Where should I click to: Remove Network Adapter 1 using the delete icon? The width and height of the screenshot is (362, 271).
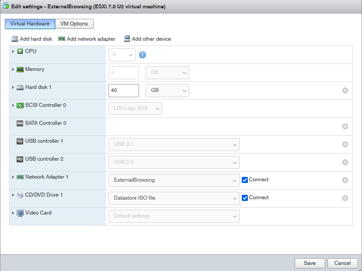(345, 180)
